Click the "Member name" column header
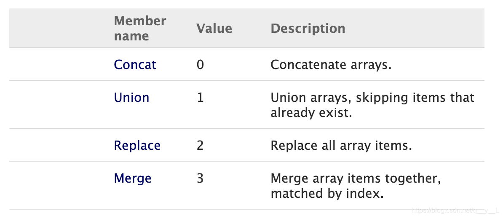The height and width of the screenshot is (218, 503). pos(140,28)
